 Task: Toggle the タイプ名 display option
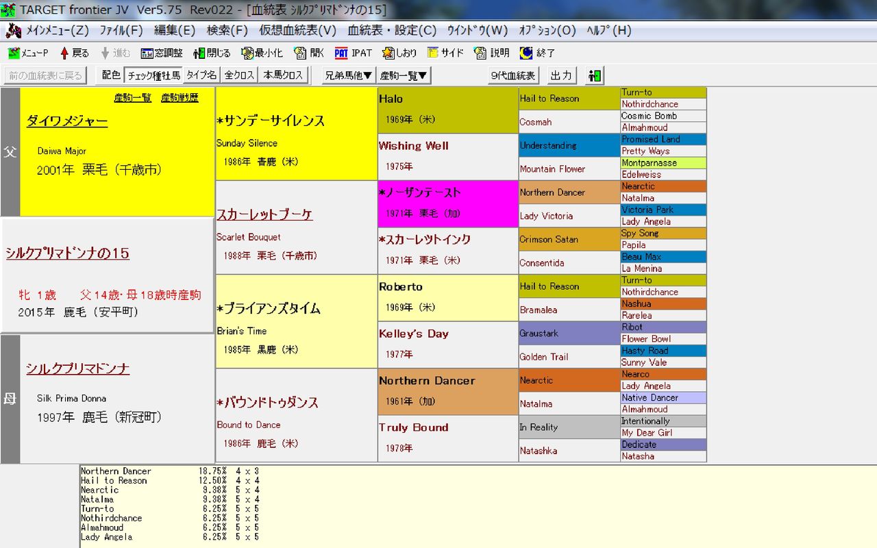[202, 75]
